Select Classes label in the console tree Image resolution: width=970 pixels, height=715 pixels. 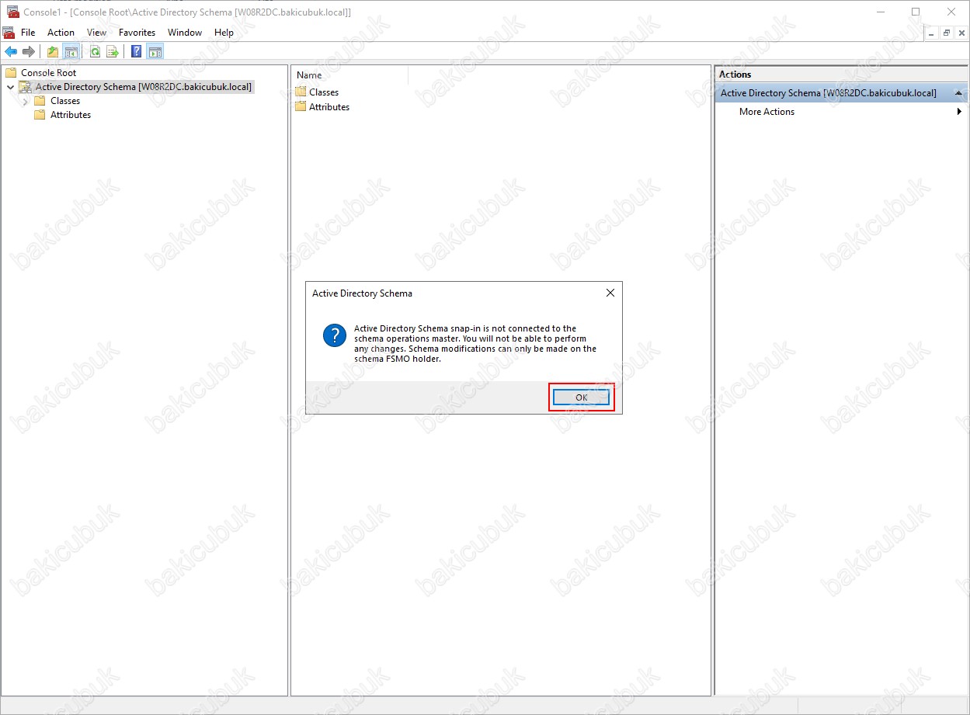[65, 101]
